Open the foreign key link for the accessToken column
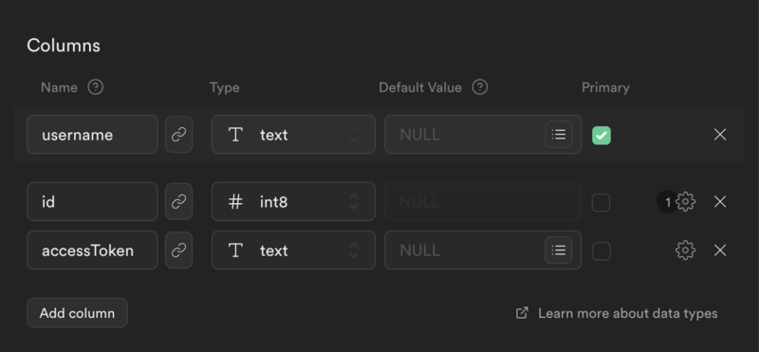The height and width of the screenshot is (352, 759). pyautogui.click(x=178, y=250)
